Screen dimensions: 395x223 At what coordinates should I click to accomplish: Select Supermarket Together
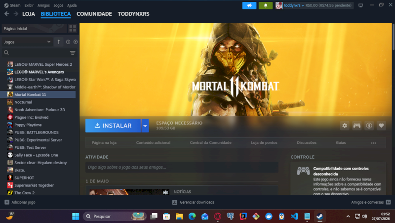tap(39, 185)
